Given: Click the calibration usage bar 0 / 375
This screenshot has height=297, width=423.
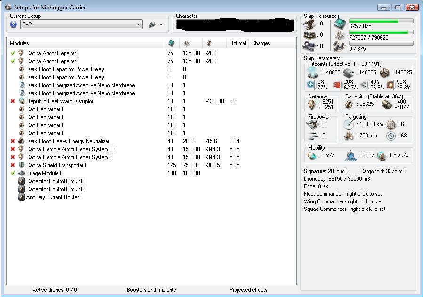Looking at the screenshot, I should click(381, 43).
